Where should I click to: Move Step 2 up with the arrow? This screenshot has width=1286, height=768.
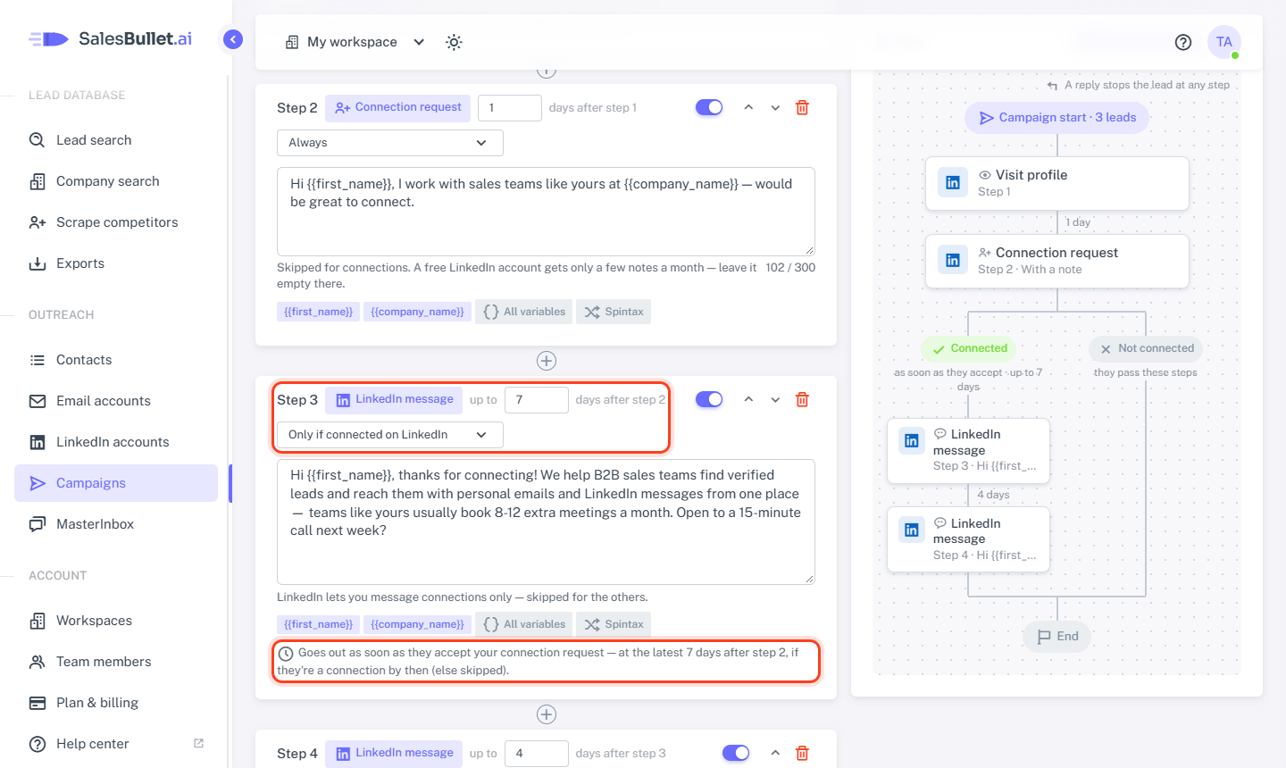click(748, 107)
